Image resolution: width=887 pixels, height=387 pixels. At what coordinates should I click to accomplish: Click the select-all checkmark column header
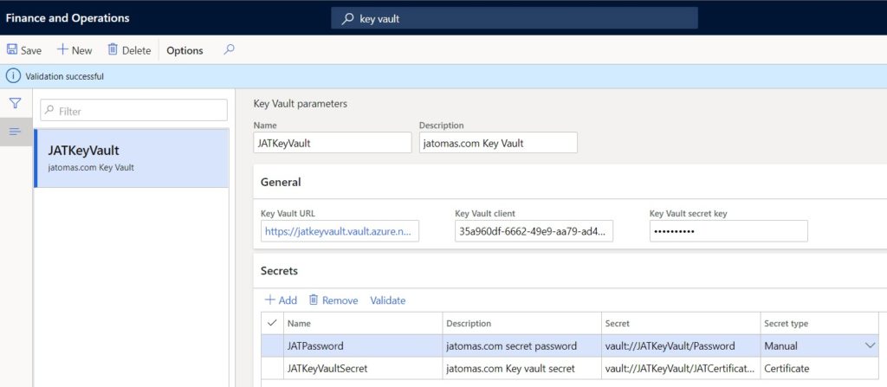coord(272,323)
